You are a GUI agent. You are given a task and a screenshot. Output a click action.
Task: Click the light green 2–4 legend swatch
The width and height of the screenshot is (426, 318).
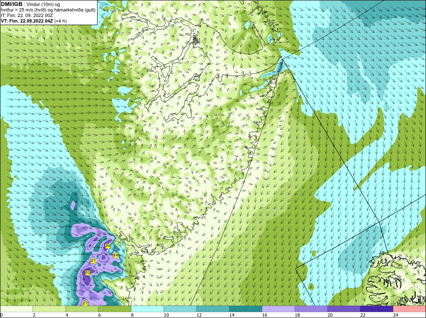(49, 309)
